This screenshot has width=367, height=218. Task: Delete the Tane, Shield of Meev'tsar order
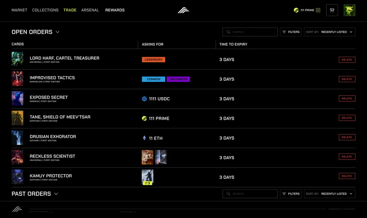point(347,118)
